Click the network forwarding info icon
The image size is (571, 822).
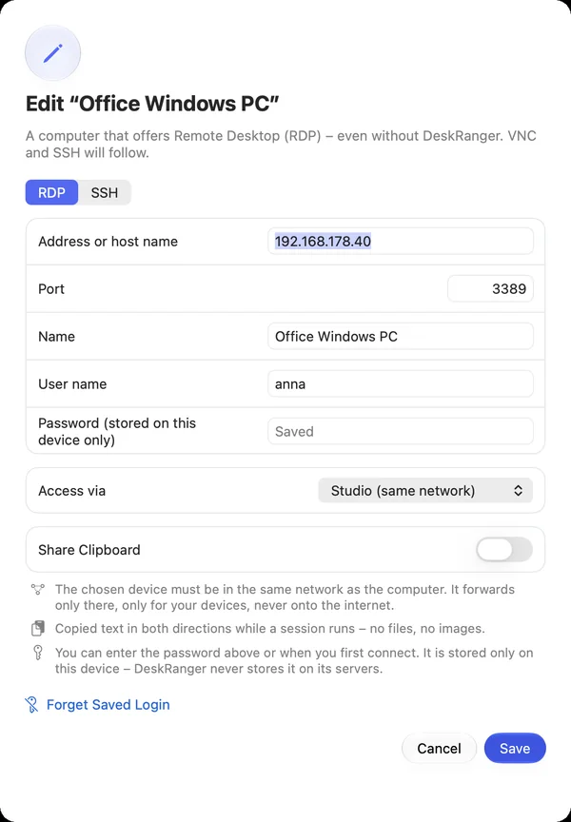(38, 590)
